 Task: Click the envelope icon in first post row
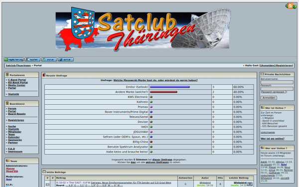pyautogui.click(x=47, y=185)
